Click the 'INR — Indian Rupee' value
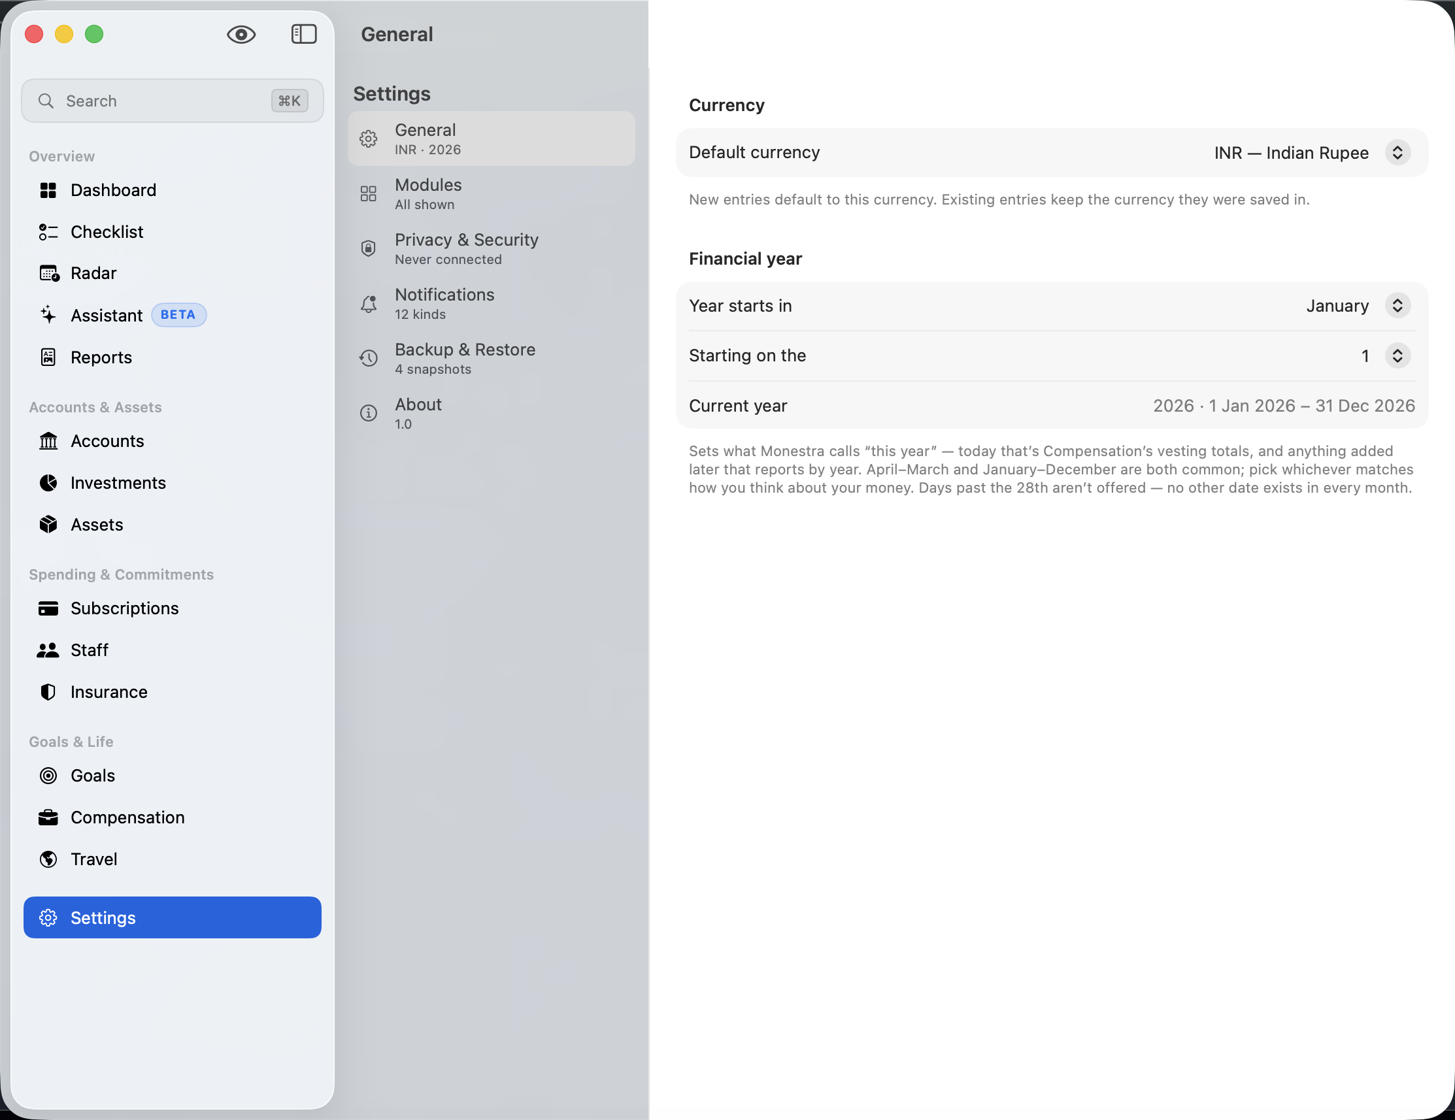 1291,153
